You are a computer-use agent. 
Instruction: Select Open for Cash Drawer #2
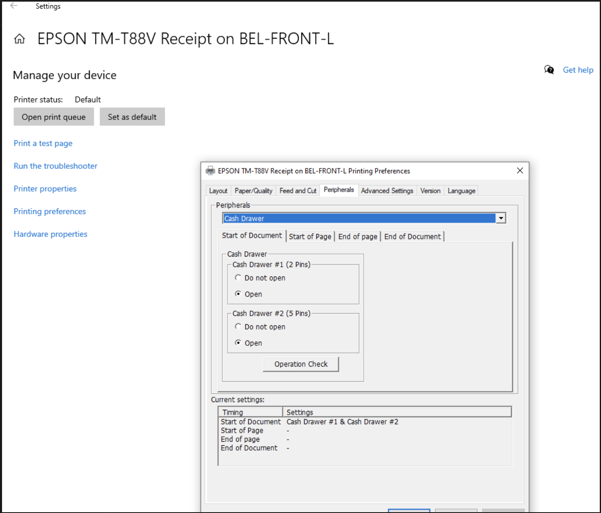[x=238, y=343]
